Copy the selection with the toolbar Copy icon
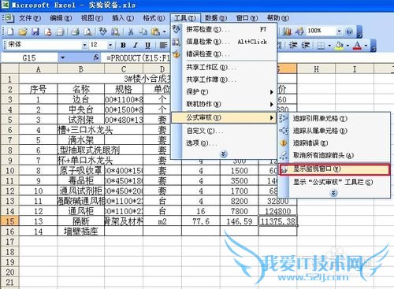The height and width of the screenshot is (289, 394). [x=143, y=31]
